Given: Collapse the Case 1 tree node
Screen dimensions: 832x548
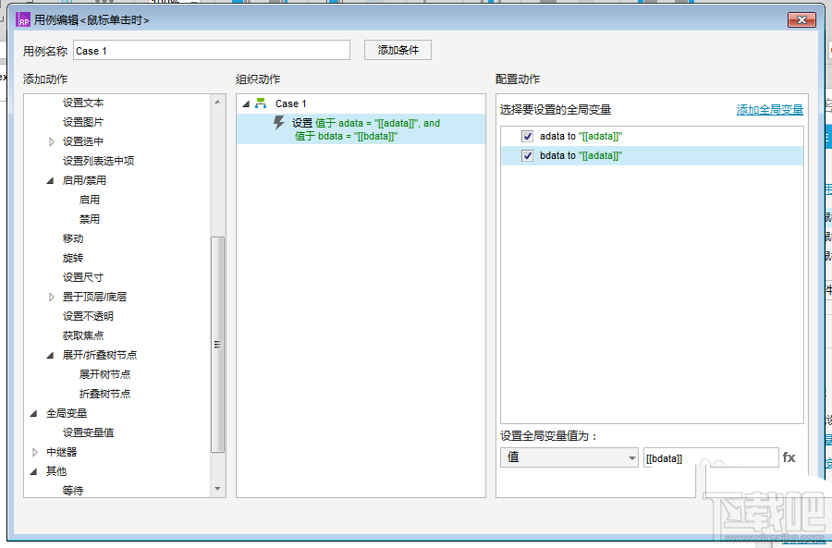Looking at the screenshot, I should tap(246, 104).
